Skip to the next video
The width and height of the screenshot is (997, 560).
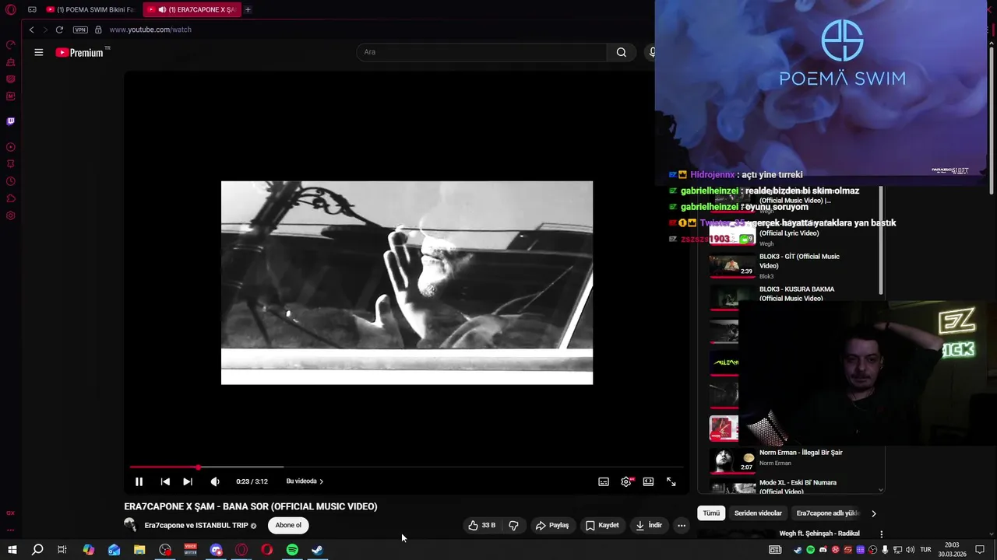[x=188, y=481]
